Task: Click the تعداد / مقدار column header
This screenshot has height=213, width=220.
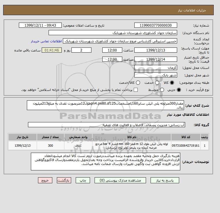Action: 50,137
